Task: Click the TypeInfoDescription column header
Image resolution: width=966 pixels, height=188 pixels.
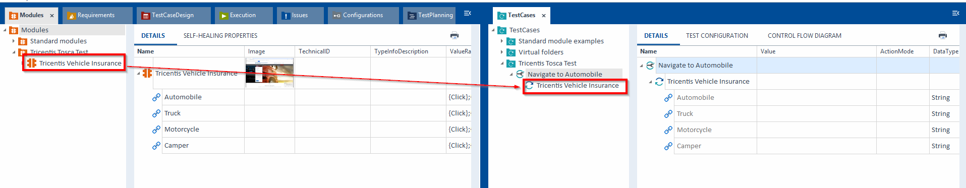Action: [409, 51]
